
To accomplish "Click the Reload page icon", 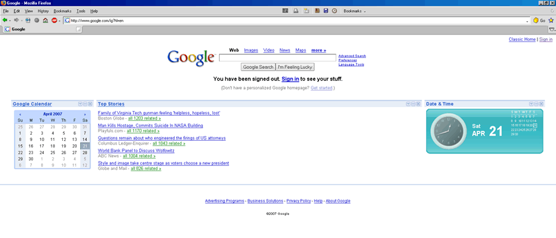I will 28,20.
